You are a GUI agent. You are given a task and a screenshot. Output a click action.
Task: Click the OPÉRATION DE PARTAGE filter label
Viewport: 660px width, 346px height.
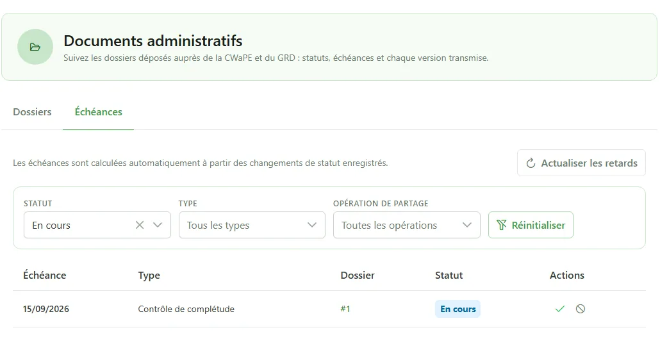click(381, 204)
